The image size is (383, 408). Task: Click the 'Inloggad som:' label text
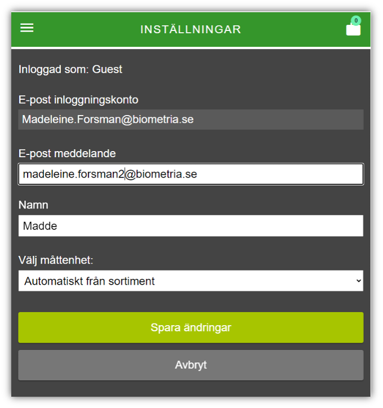pos(54,69)
